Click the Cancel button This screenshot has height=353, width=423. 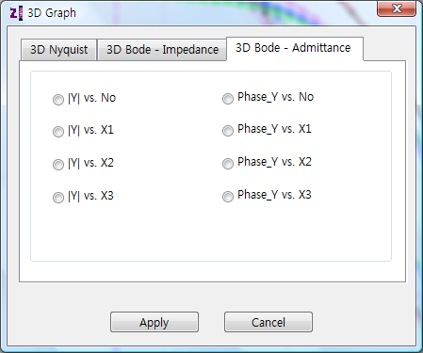pyautogui.click(x=268, y=322)
